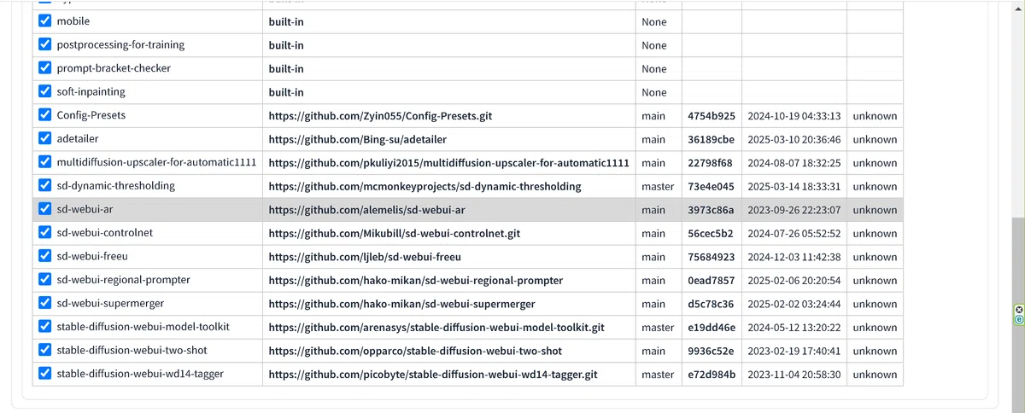
Task: Select the highlighted sd-webui-ar row's version hash
Action: point(711,210)
